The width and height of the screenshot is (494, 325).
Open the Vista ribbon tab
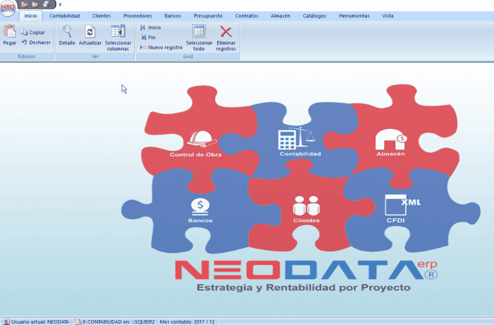(387, 16)
